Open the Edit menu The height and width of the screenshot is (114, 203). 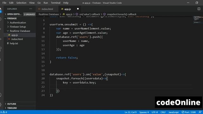pos(11,3)
